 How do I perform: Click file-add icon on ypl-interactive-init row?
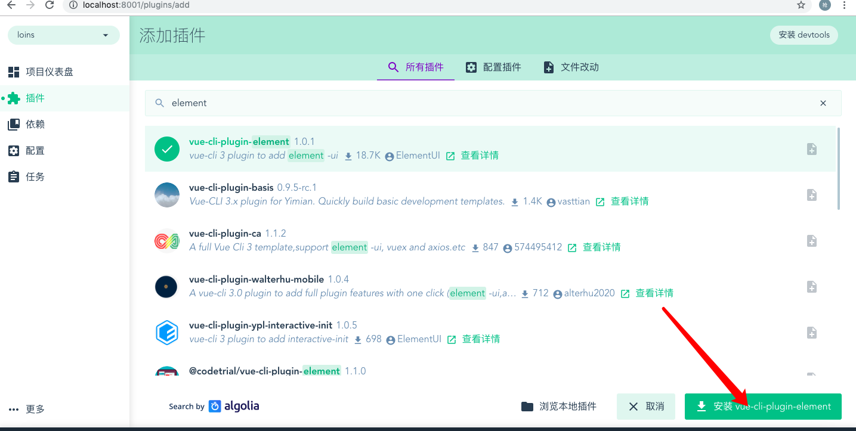[x=812, y=333]
